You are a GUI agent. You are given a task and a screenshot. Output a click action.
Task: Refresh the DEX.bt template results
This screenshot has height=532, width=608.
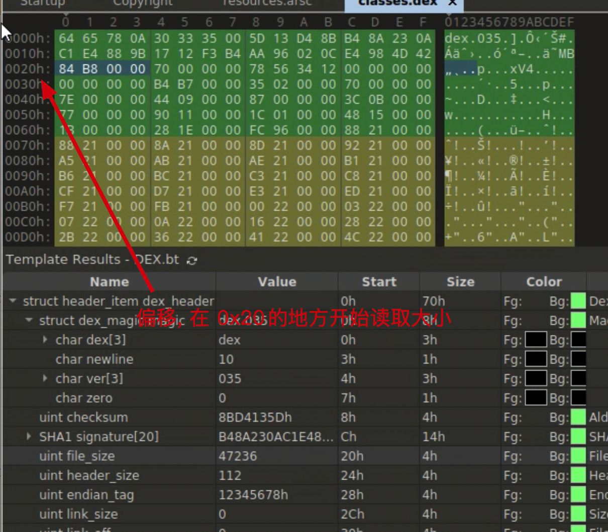tap(192, 260)
